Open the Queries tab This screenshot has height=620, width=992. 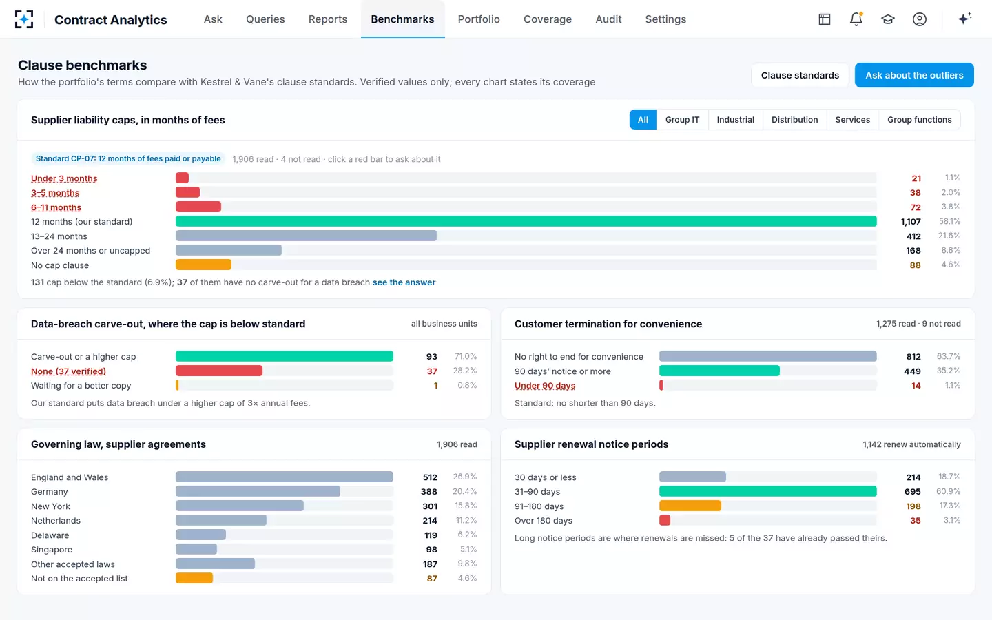pyautogui.click(x=265, y=19)
